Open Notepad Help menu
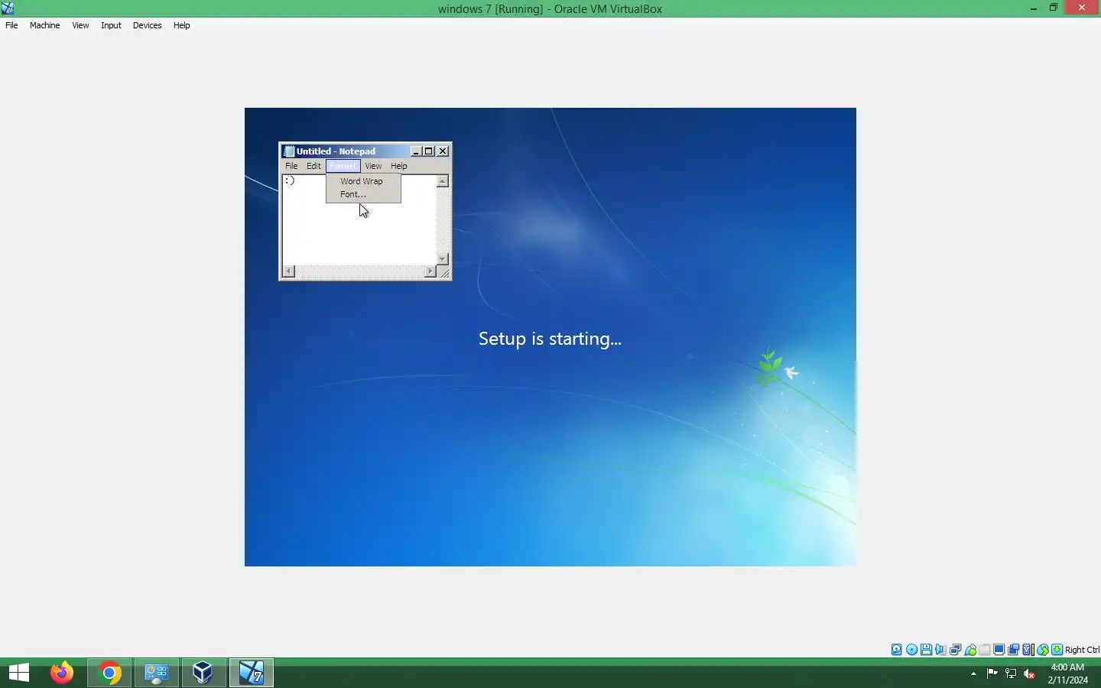The width and height of the screenshot is (1101, 688). pyautogui.click(x=399, y=166)
